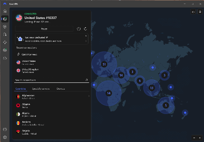This screenshot has height=142, width=204.
Task: Select the server dot east of the Philippines
Action: click(171, 87)
